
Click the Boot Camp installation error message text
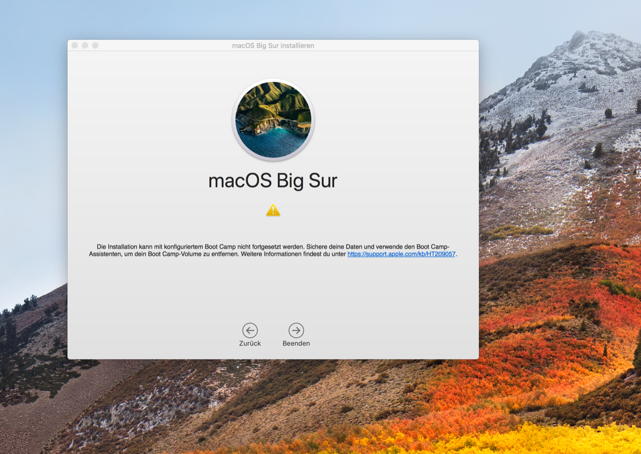(x=273, y=250)
